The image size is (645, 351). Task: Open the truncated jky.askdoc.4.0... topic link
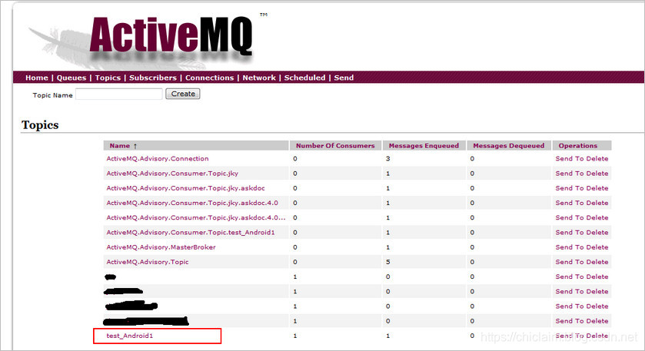tap(196, 218)
